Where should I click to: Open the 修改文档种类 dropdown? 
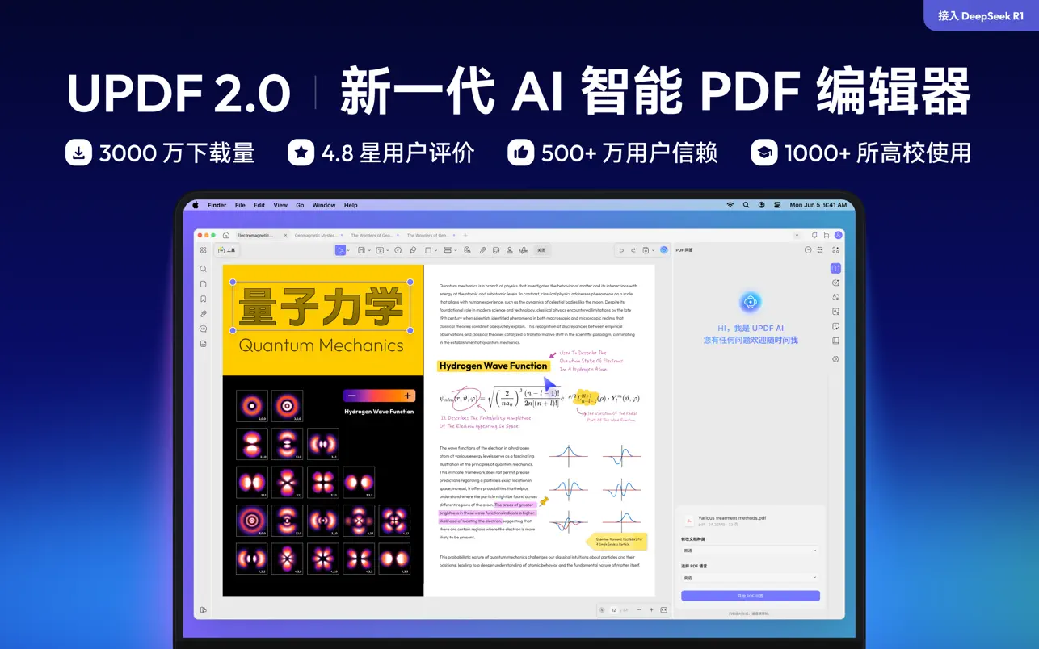[750, 551]
